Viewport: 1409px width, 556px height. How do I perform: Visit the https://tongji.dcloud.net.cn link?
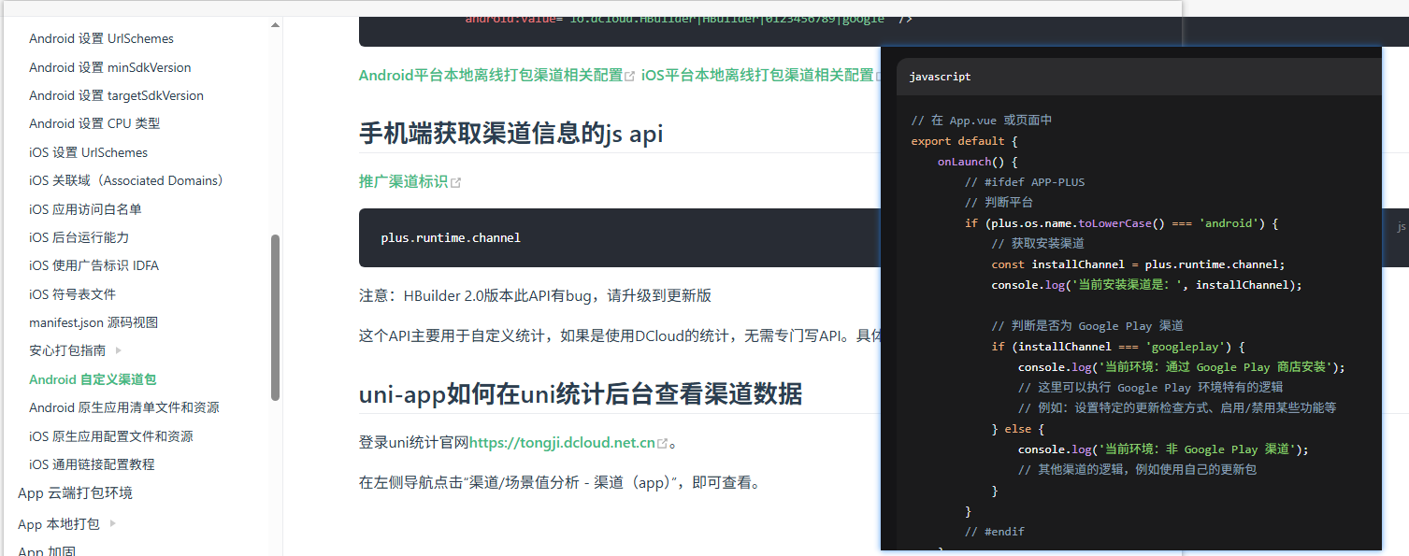click(562, 443)
